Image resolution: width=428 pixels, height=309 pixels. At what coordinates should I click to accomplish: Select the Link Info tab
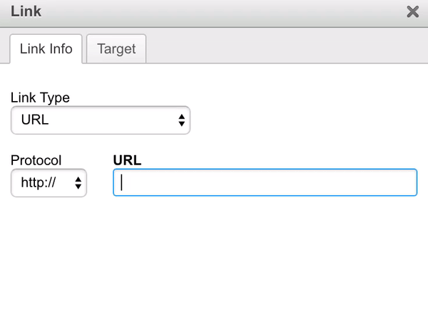46,49
